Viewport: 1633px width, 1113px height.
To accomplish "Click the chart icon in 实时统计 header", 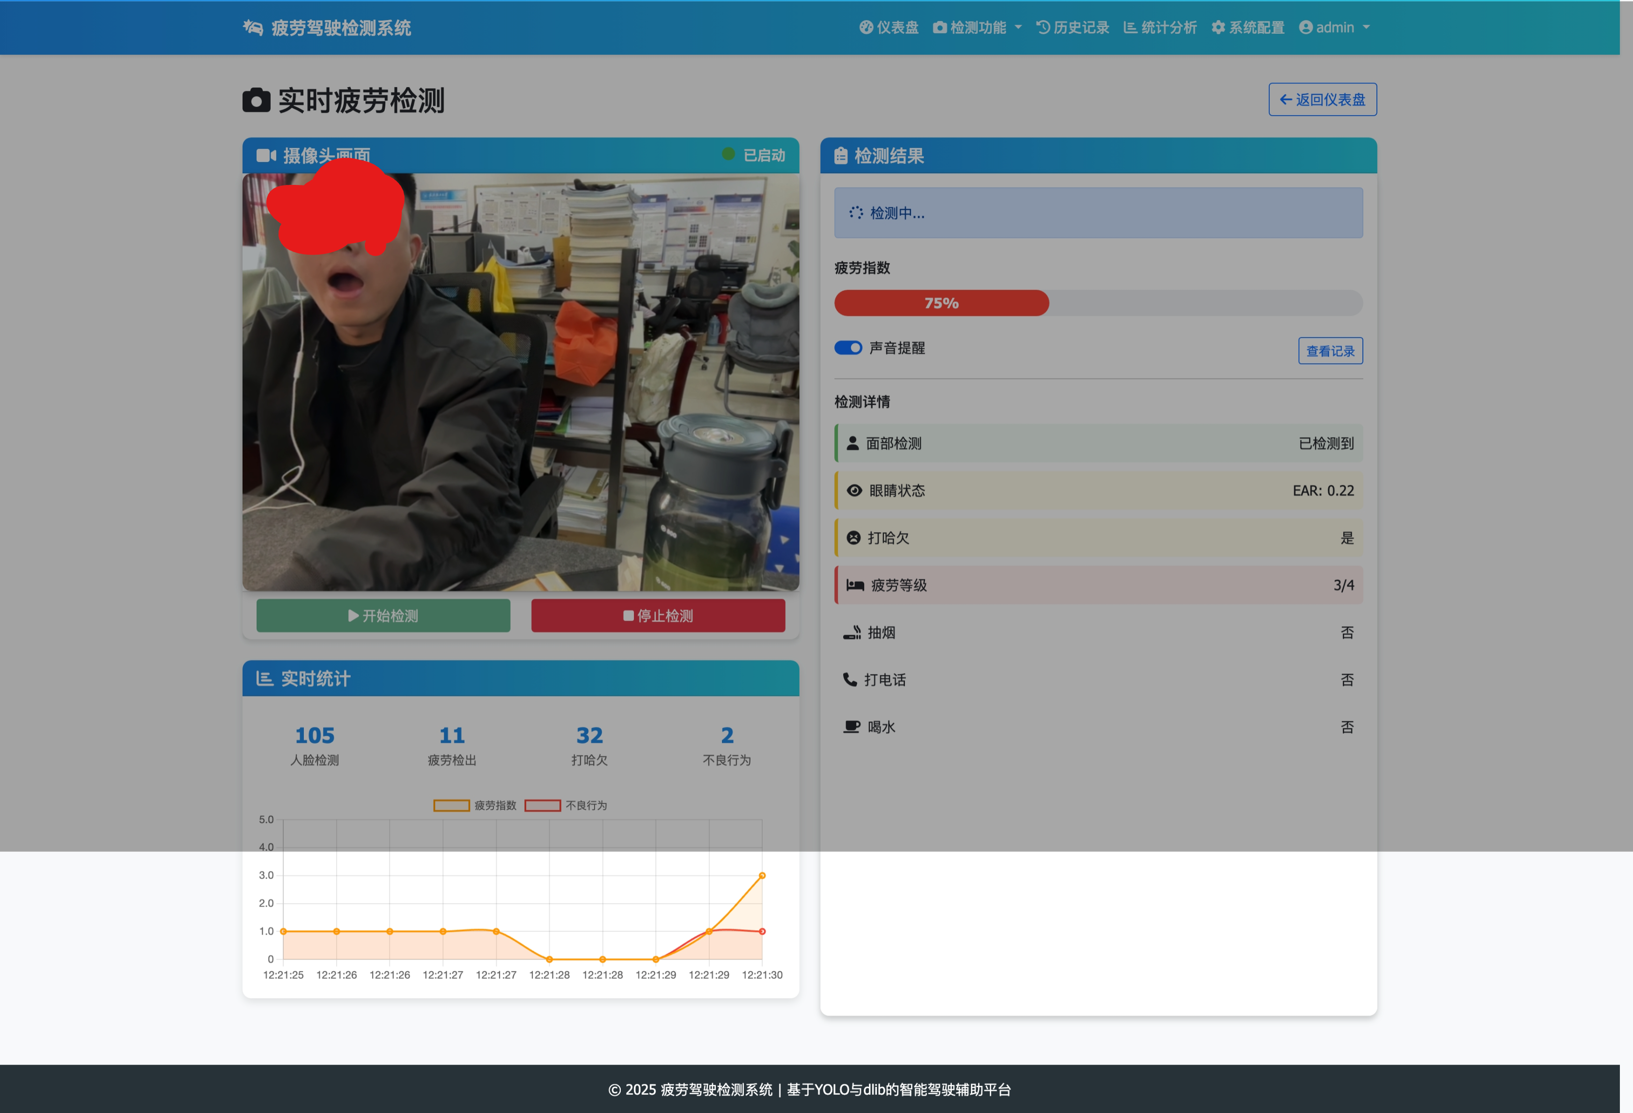I will pyautogui.click(x=264, y=678).
